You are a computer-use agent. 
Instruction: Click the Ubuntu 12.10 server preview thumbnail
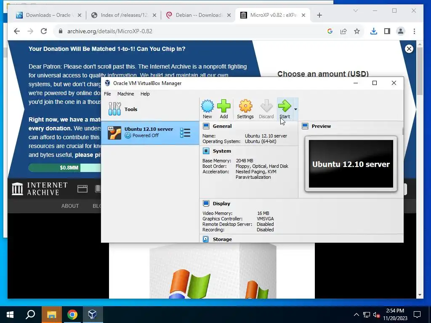coord(351,164)
